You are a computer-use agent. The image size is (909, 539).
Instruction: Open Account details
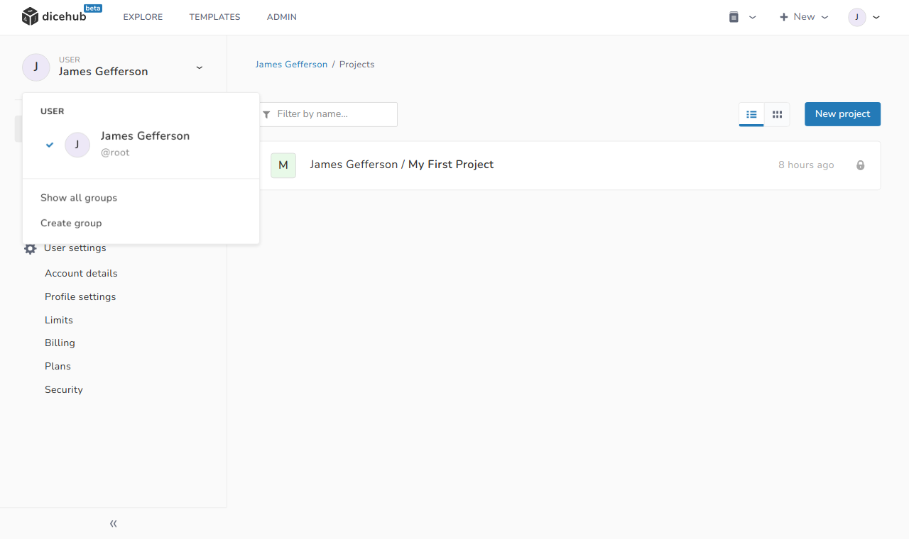point(81,273)
